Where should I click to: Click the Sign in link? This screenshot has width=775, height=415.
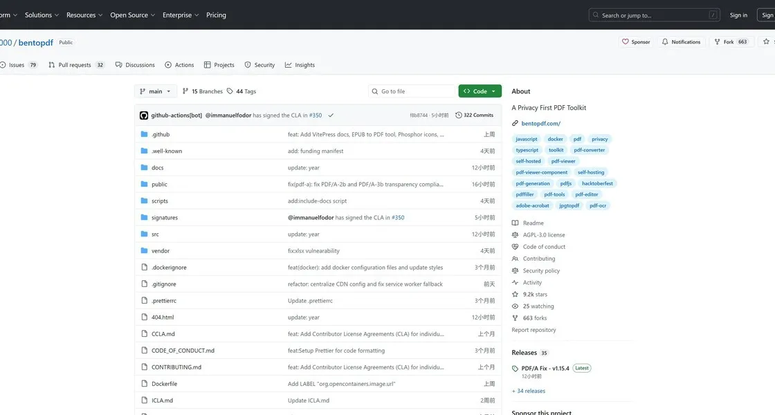click(738, 15)
